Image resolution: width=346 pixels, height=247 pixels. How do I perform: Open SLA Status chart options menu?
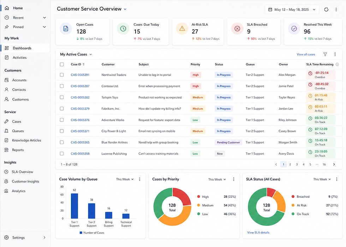pos(336,179)
